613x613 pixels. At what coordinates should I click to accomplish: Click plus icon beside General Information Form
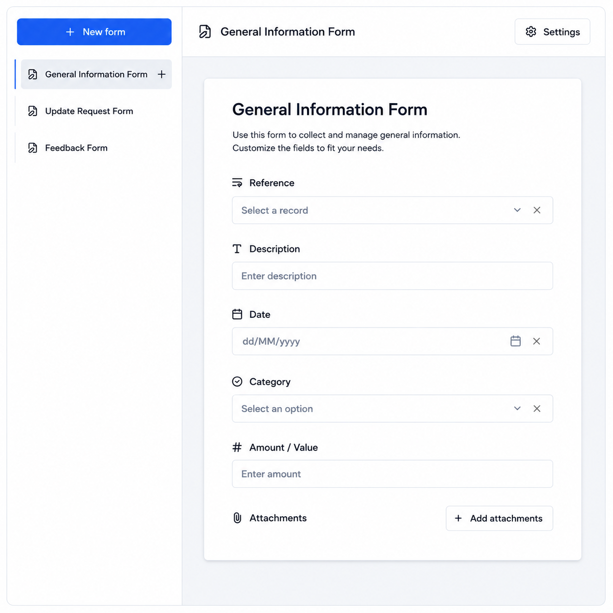(x=161, y=74)
